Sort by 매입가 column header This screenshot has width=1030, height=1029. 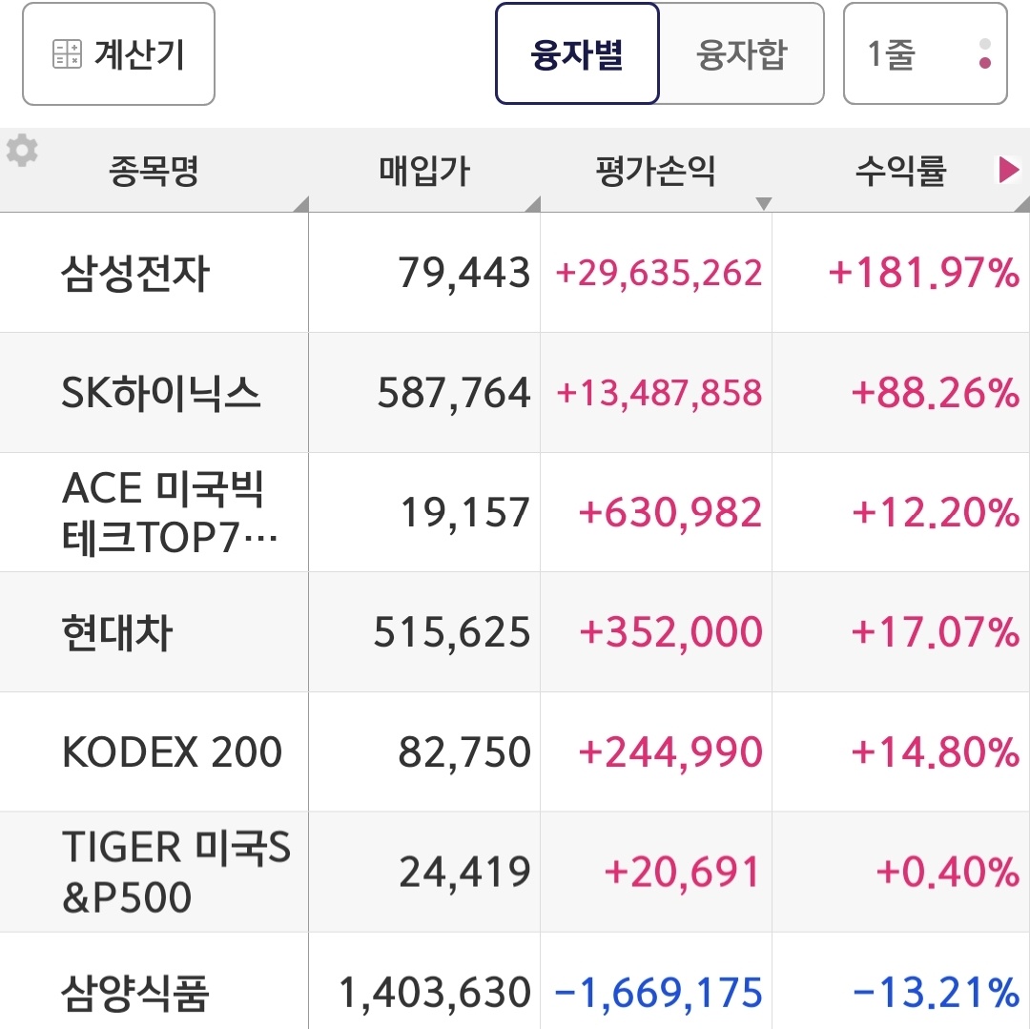pyautogui.click(x=424, y=173)
